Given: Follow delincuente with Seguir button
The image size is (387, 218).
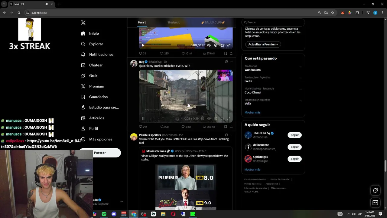Looking at the screenshot, I should point(294,147).
